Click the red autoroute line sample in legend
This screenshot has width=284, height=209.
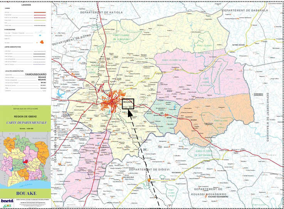tap(40, 12)
